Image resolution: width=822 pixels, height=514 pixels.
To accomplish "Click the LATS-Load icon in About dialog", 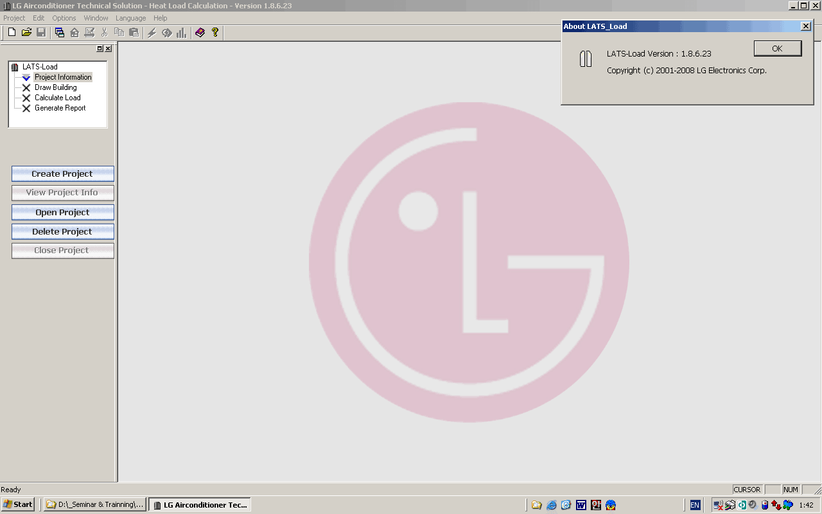I will pos(585,58).
